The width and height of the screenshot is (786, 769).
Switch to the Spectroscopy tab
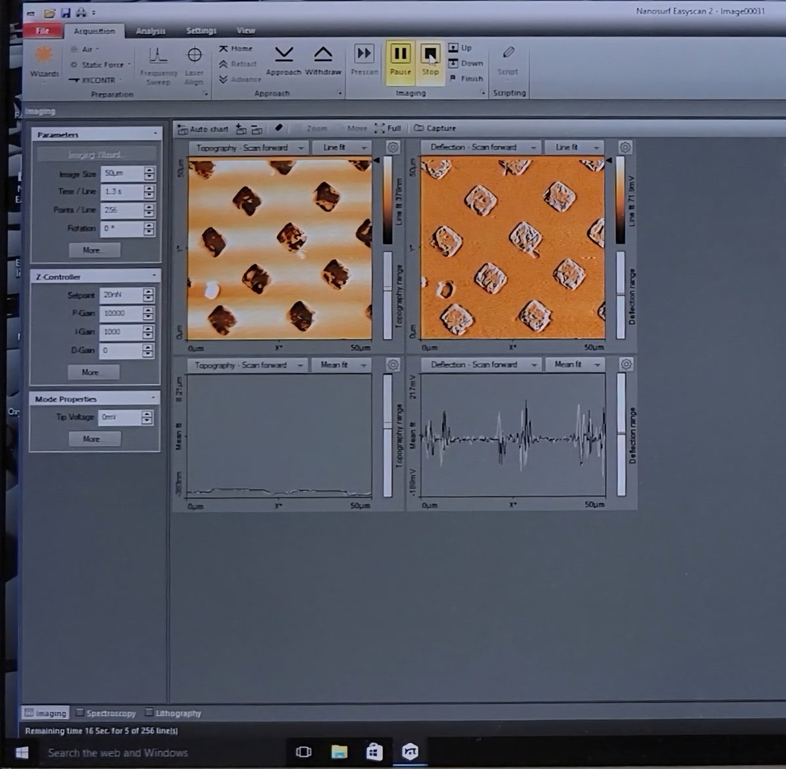click(x=105, y=713)
